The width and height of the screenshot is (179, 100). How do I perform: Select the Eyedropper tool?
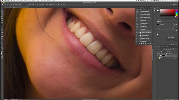tap(2, 21)
